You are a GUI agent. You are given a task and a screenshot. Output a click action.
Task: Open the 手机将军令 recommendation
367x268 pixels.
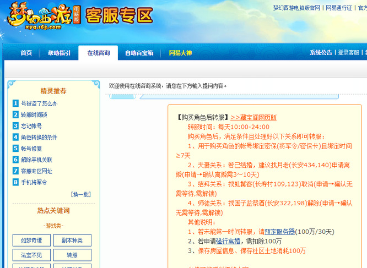[34, 182]
